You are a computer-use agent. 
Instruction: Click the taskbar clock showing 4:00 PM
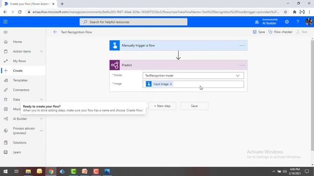(x=295, y=172)
